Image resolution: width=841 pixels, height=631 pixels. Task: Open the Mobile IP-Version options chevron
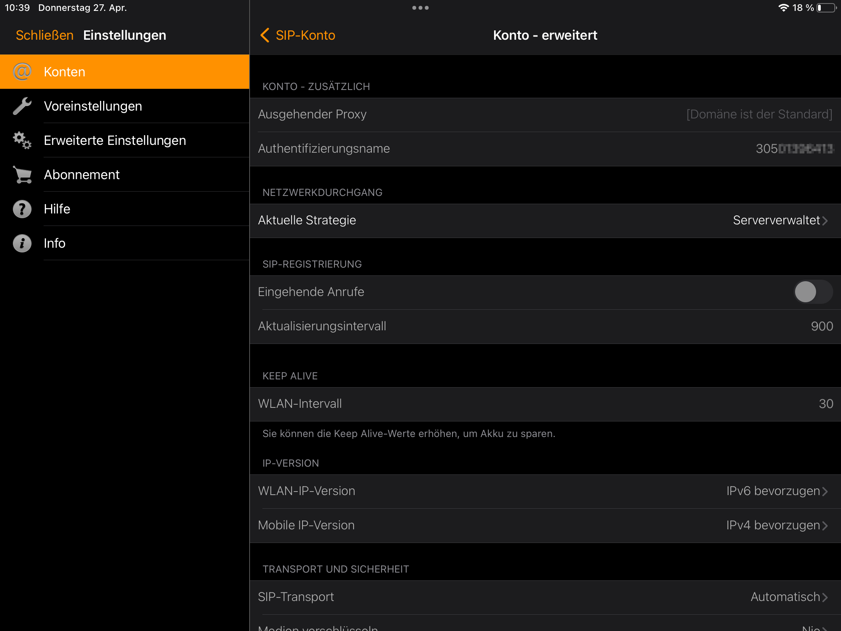tap(825, 525)
